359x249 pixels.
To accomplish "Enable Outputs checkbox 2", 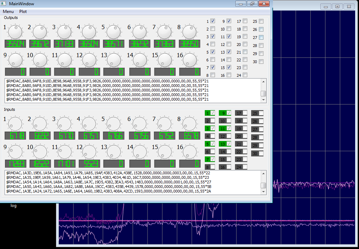I will pyautogui.click(x=213, y=29).
